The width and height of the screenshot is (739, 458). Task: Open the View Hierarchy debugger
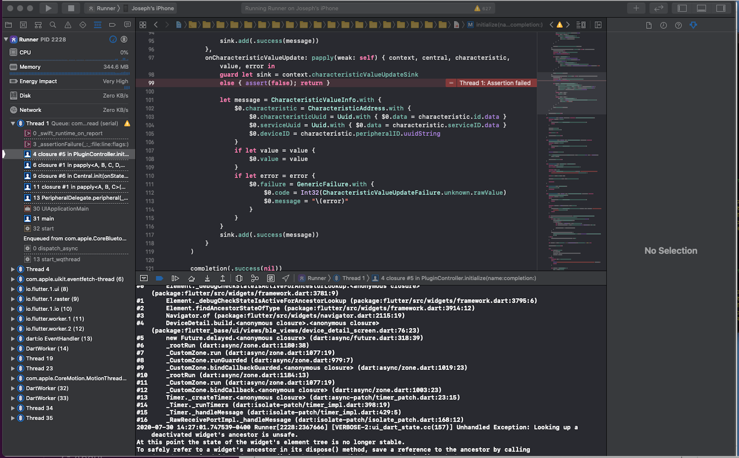pyautogui.click(x=239, y=278)
